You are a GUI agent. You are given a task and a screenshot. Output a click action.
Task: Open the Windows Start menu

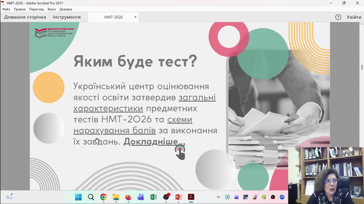pos(78,197)
